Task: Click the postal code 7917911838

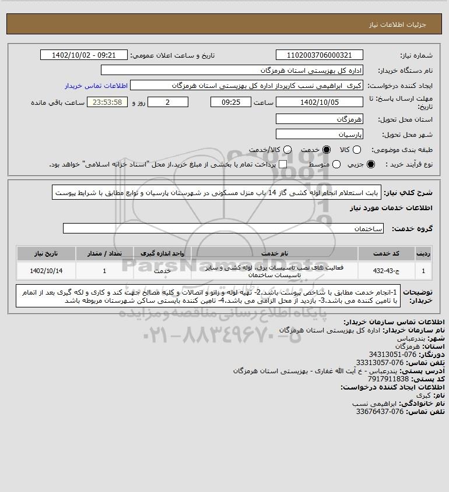Action: coord(388,379)
